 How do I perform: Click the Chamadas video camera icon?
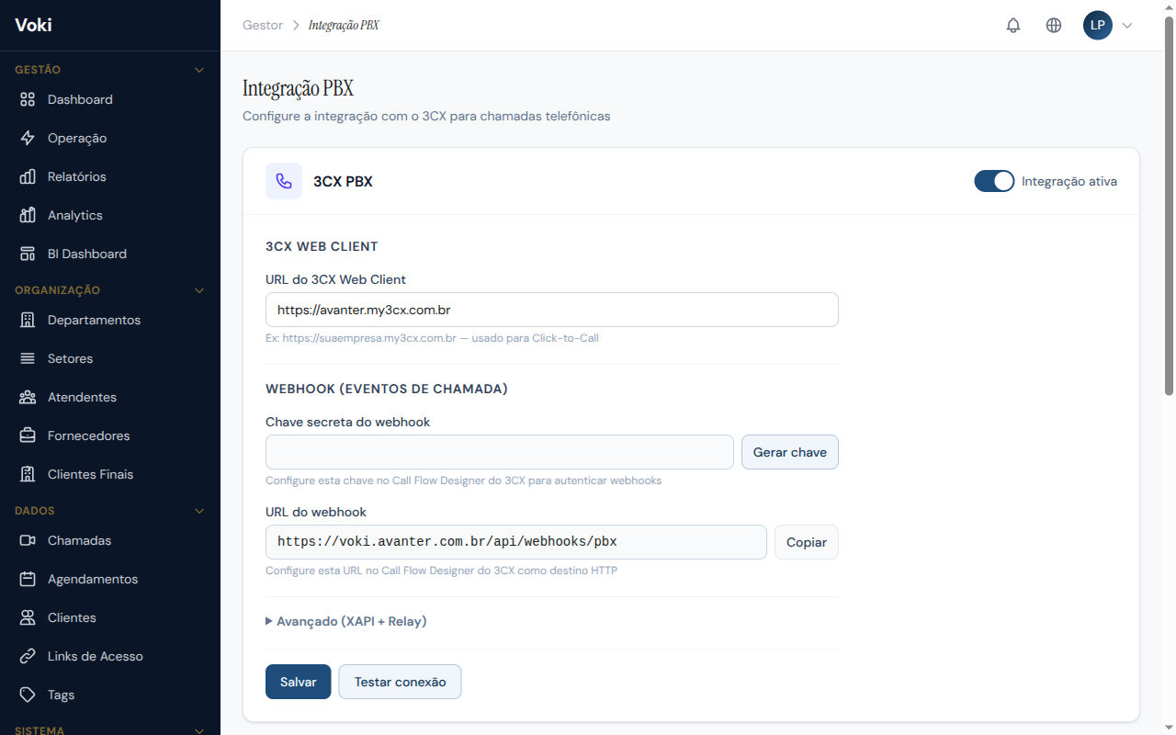coord(28,540)
